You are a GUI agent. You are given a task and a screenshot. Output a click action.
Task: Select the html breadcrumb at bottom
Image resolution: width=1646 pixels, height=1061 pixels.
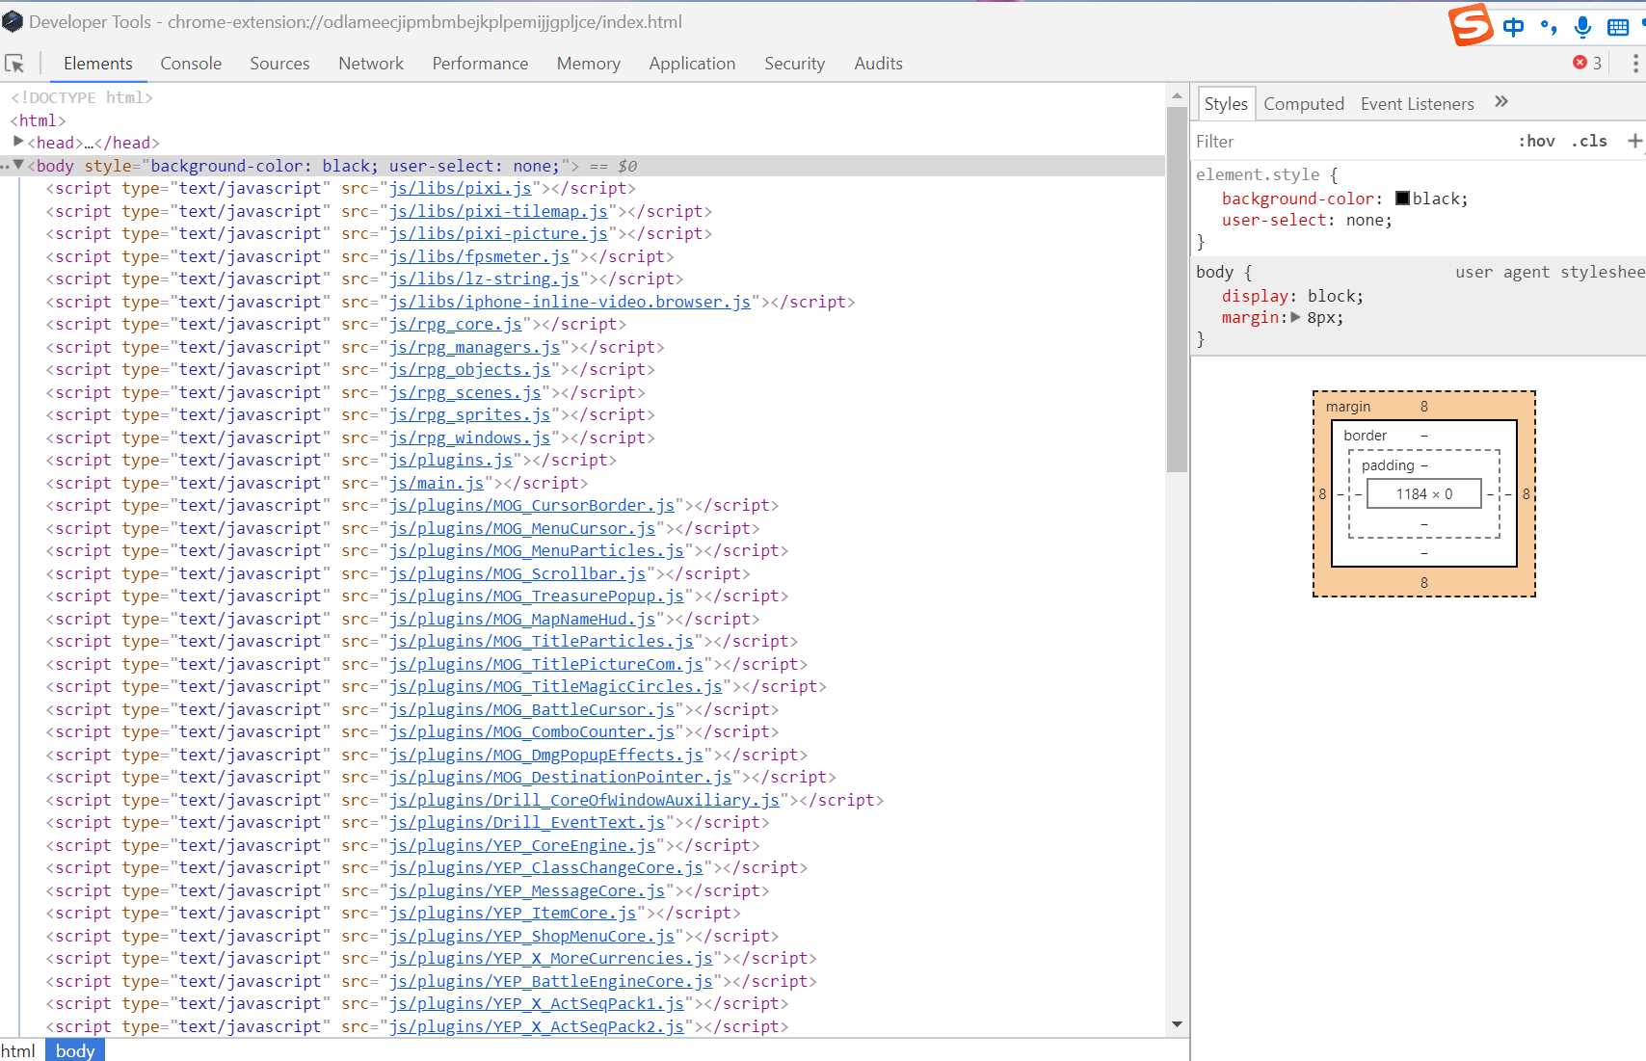coord(18,1050)
